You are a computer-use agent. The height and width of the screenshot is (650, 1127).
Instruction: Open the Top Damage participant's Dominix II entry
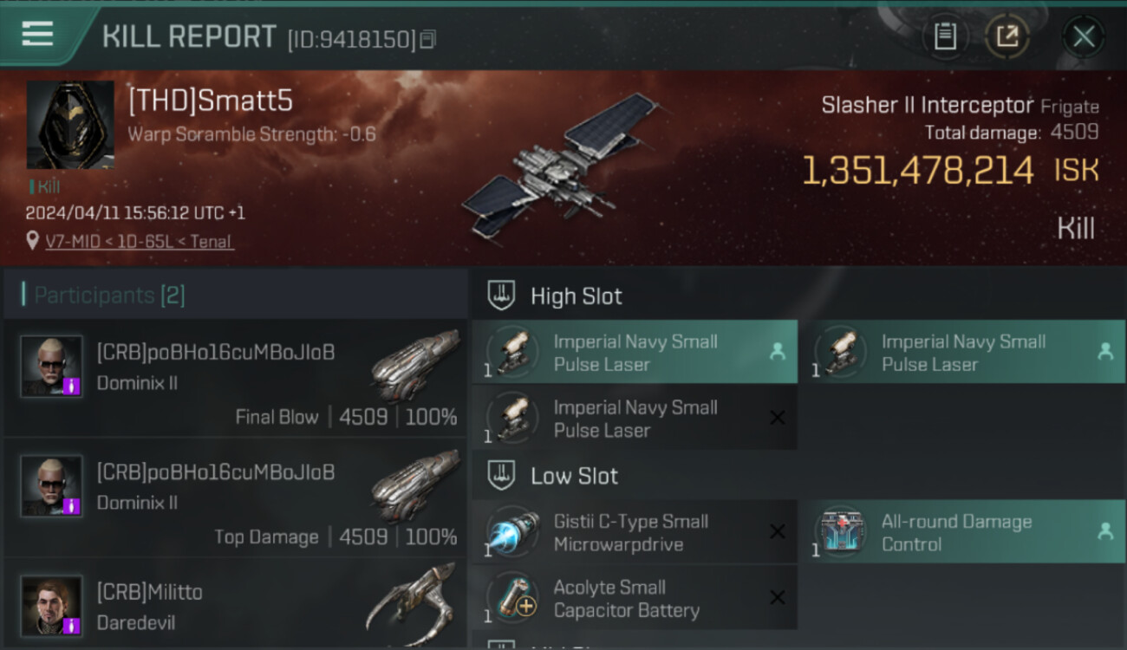click(x=236, y=497)
